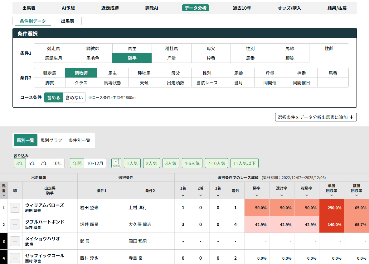Click the plus icon on add-conditions button

coord(352,117)
